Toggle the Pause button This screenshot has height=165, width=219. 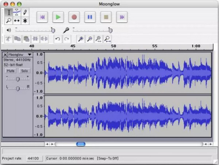tap(90, 17)
